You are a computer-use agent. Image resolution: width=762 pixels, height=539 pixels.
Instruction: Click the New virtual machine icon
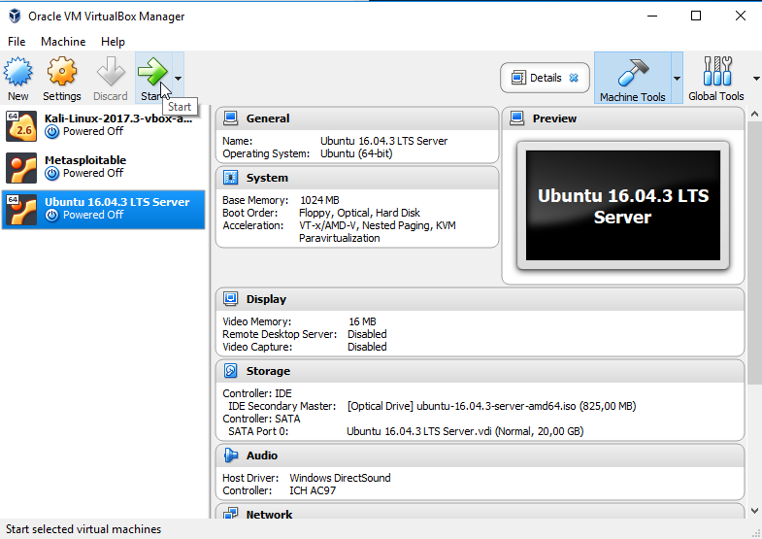coord(18,73)
